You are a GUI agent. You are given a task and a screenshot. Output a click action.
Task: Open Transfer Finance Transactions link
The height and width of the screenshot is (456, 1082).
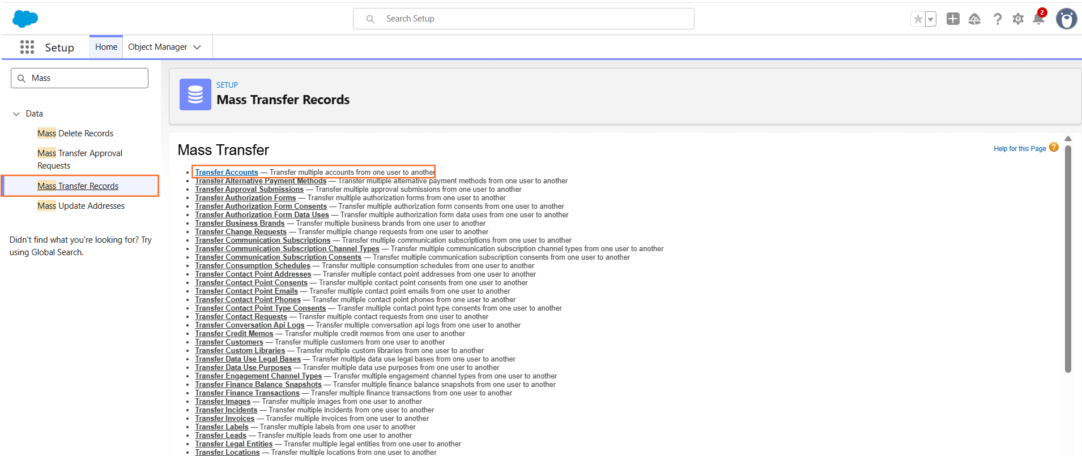(247, 393)
